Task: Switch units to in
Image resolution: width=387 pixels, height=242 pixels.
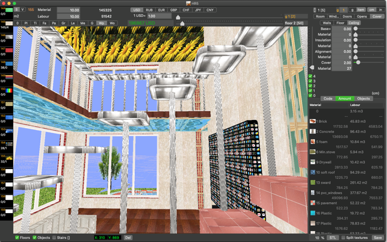Action: (x=380, y=10)
